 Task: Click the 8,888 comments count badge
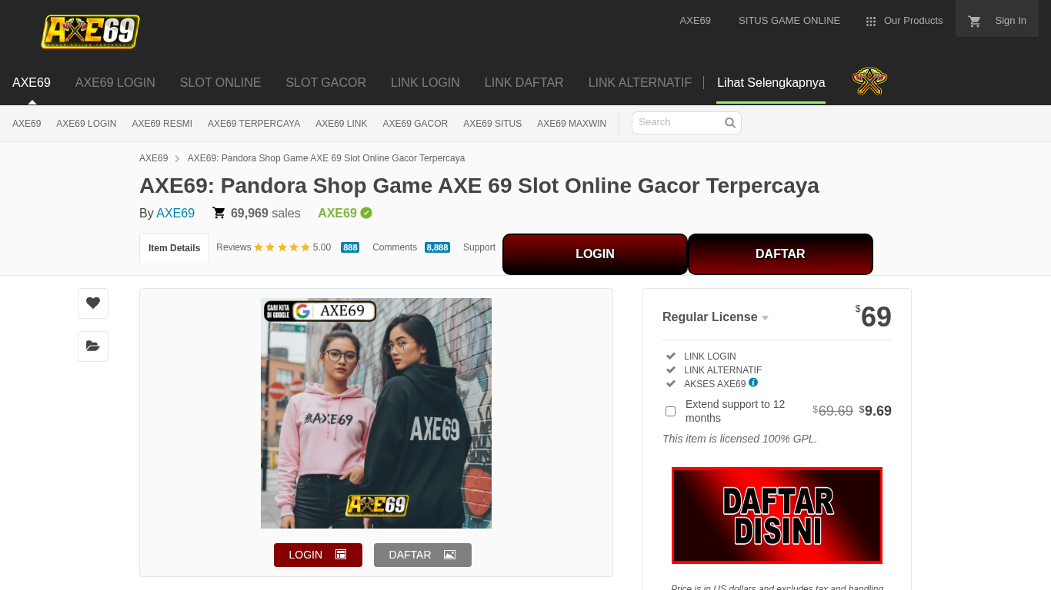(437, 247)
